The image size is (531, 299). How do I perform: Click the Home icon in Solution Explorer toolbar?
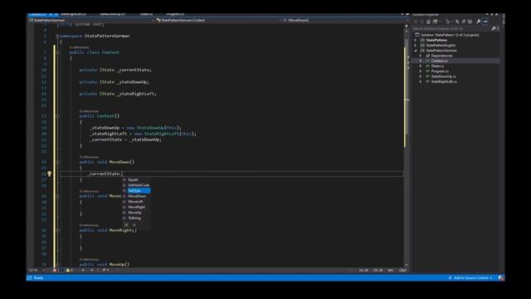(428, 22)
